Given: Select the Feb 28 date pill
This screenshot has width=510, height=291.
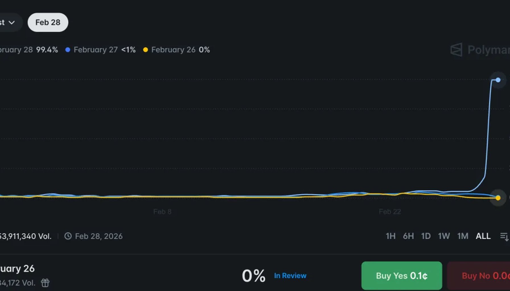Looking at the screenshot, I should pyautogui.click(x=48, y=22).
